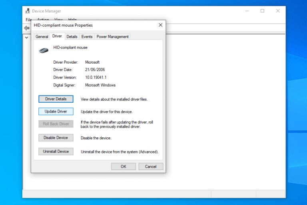Image resolution: width=307 pixels, height=205 pixels.
Task: Click the 'View details about the installed driver files' text
Action: coord(114,99)
